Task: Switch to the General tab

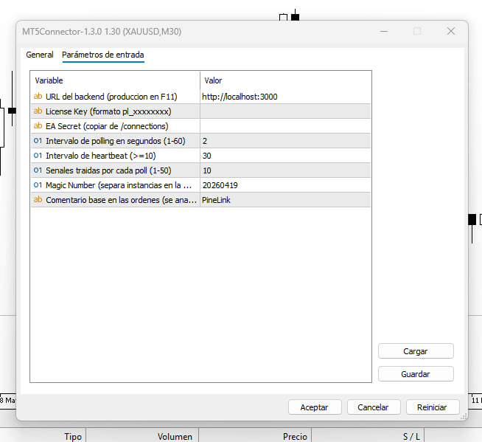Action: tap(40, 55)
